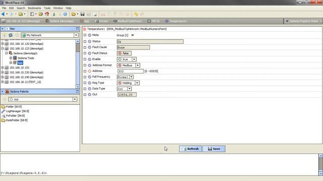
Task: Click the Nav panel maximize icon
Action: pos(77,29)
